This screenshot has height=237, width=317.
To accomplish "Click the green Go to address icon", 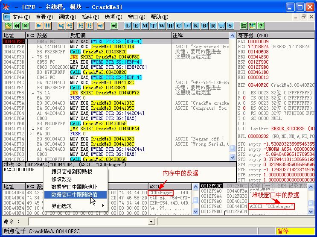I will (x=114, y=26).
